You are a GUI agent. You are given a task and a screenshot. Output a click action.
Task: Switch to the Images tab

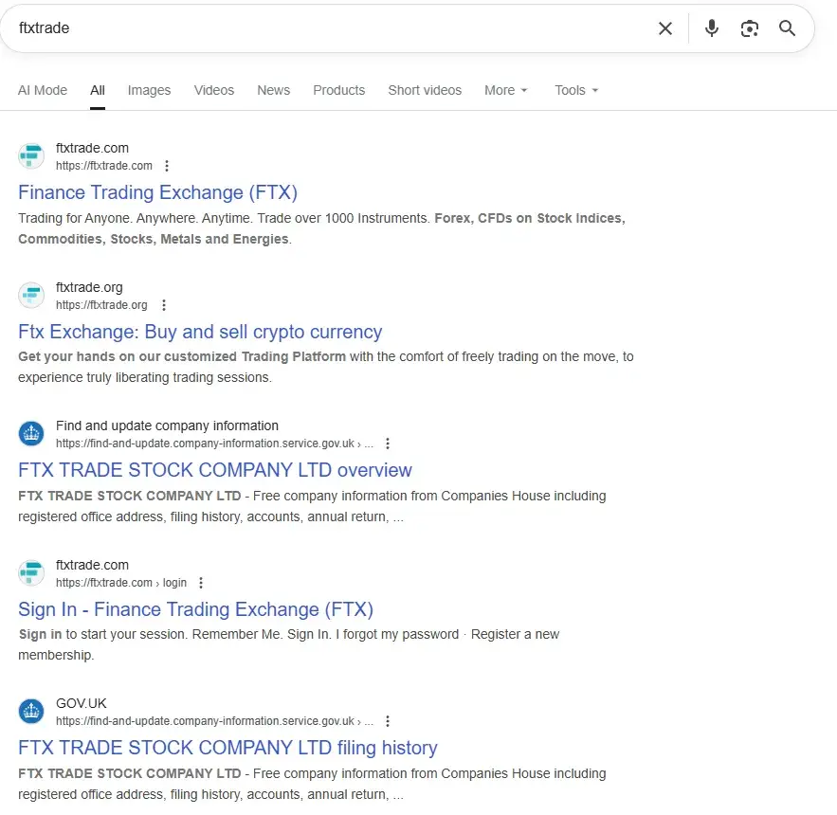(149, 90)
